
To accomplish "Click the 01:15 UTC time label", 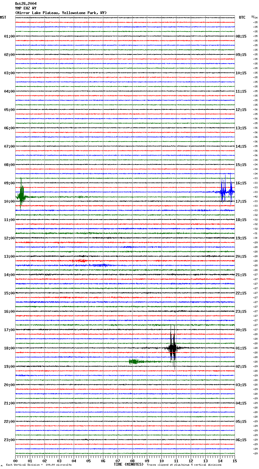I will 241,348.
